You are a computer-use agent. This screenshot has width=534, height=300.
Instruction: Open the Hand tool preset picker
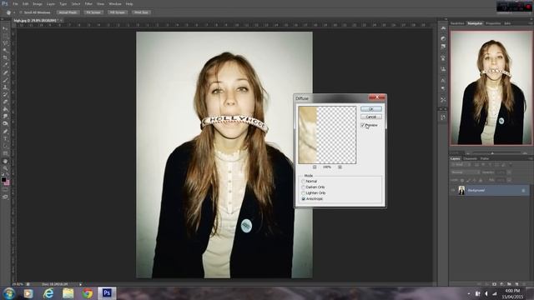tap(14, 12)
